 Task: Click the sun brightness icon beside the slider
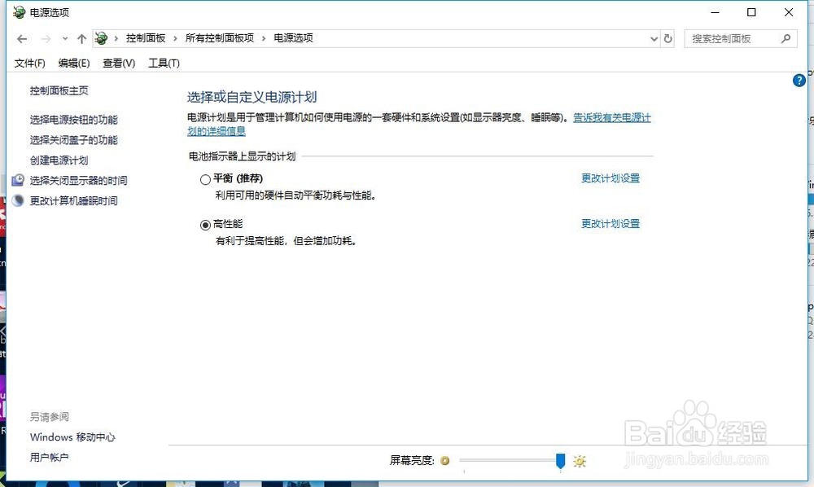[579, 461]
